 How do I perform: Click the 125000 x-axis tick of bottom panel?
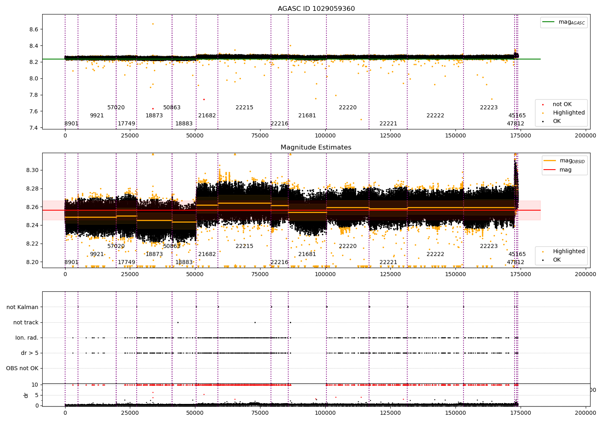(390, 412)
